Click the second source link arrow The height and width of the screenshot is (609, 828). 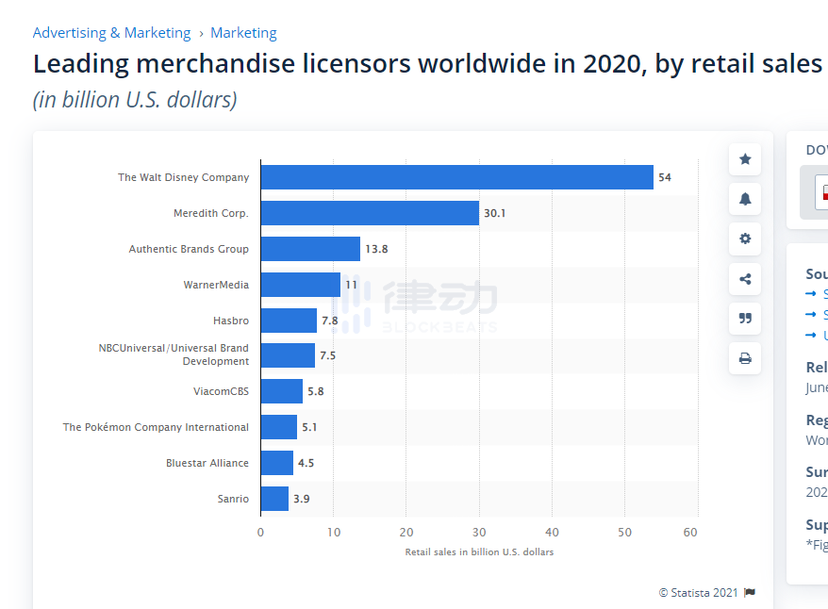812,315
